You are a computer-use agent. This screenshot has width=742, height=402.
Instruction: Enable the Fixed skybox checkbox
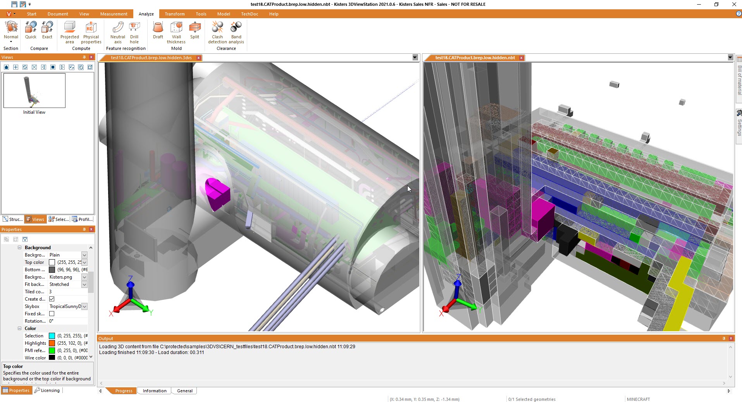coord(52,314)
